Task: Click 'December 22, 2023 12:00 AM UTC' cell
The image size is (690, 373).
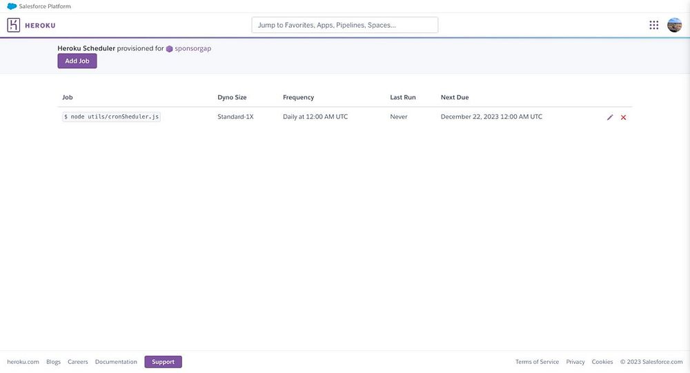Action: pos(491,117)
